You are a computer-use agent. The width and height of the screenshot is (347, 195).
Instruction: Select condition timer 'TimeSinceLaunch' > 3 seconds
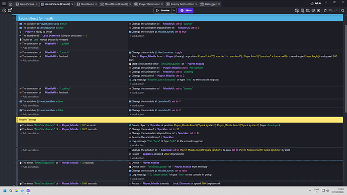pyautogui.click(x=57, y=163)
